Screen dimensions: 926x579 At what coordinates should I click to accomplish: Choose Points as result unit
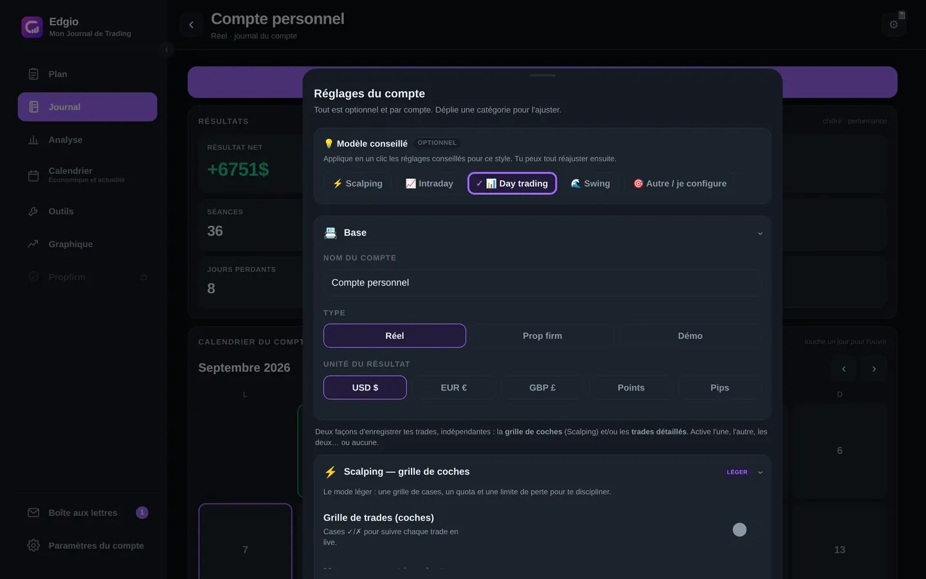tap(631, 387)
